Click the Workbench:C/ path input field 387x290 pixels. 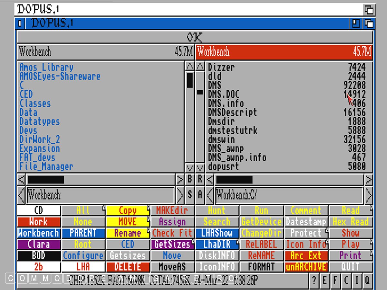click(289, 195)
